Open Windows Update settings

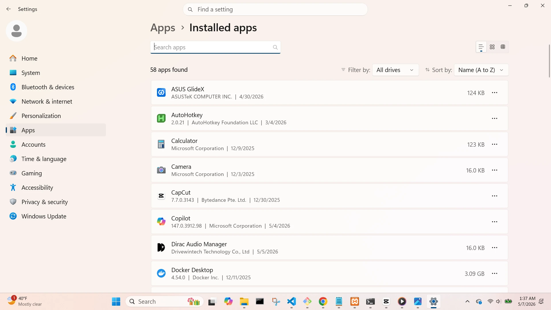(x=56, y=216)
